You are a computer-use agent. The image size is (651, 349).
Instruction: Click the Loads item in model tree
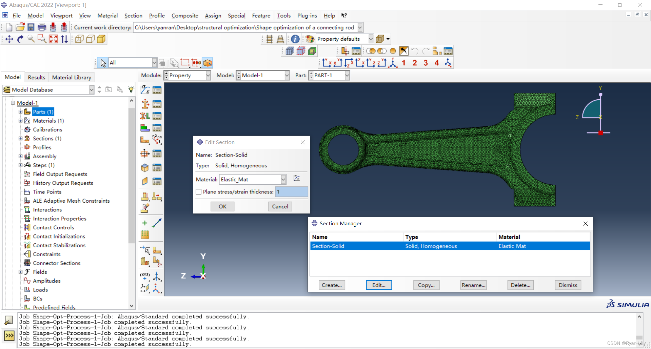point(40,290)
